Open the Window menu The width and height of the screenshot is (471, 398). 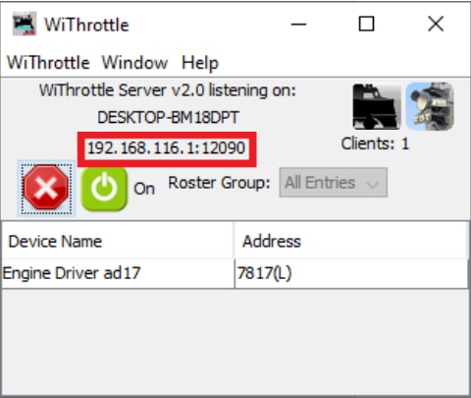(134, 62)
